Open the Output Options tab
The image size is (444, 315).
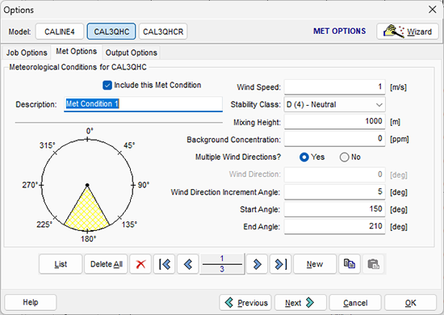[x=131, y=52]
